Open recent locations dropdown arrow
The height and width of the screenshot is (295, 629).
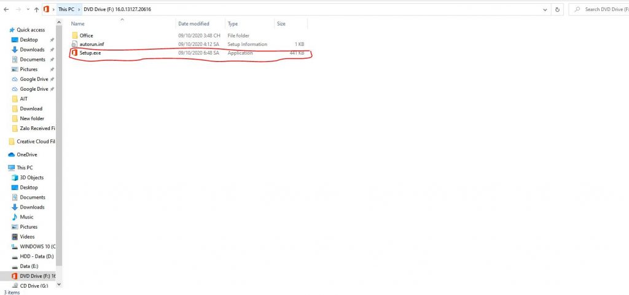(x=27, y=10)
